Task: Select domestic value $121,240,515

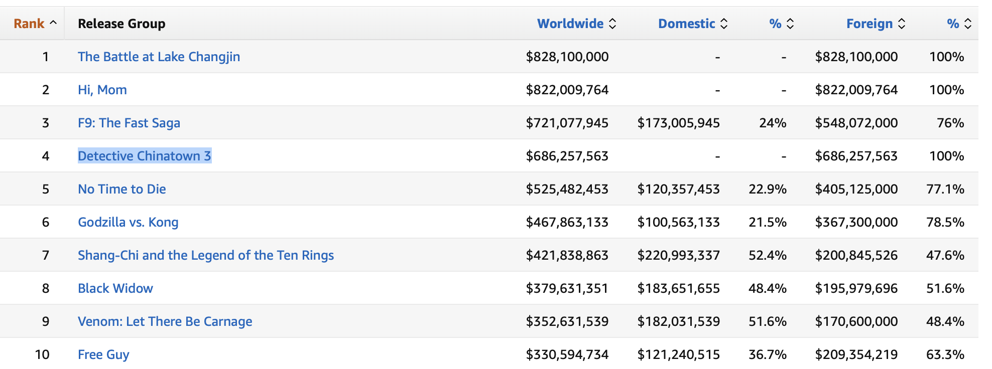Action: [679, 354]
